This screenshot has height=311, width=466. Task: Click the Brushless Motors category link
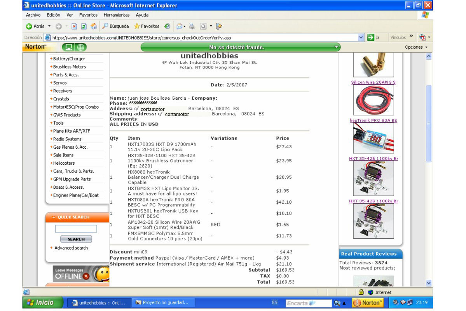click(x=69, y=67)
